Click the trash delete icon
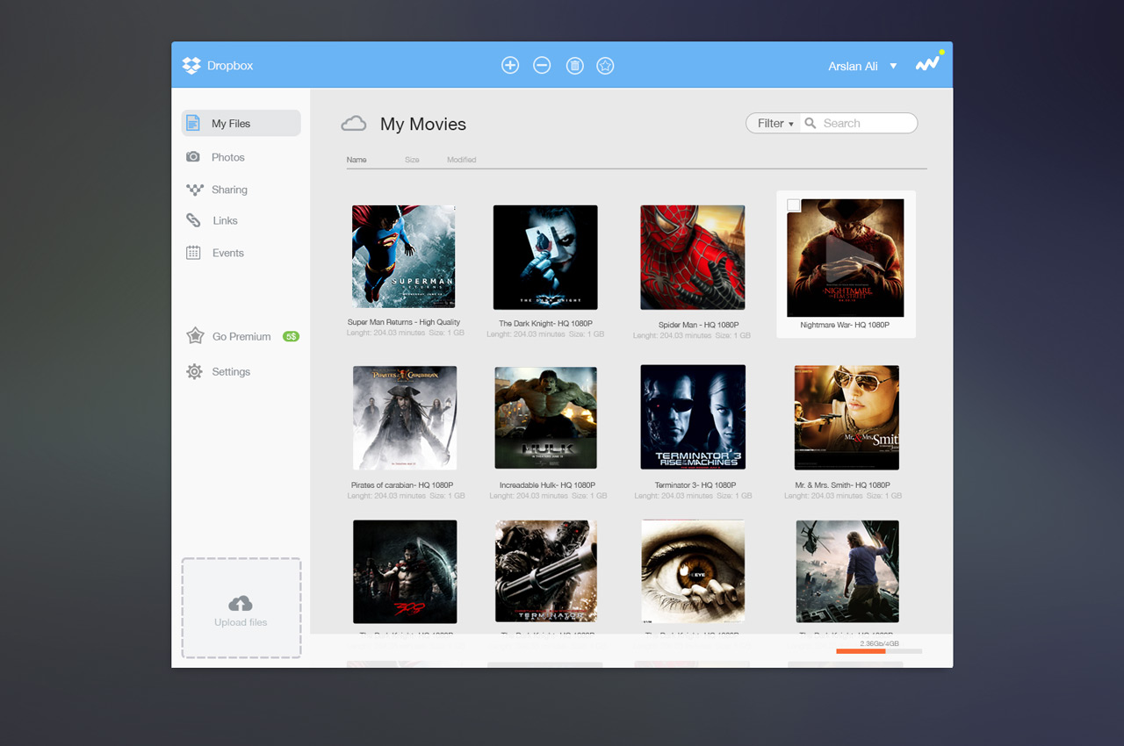Viewport: 1124px width, 746px height. pos(574,66)
